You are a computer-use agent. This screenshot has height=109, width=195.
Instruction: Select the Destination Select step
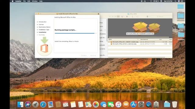(x=44, y=27)
